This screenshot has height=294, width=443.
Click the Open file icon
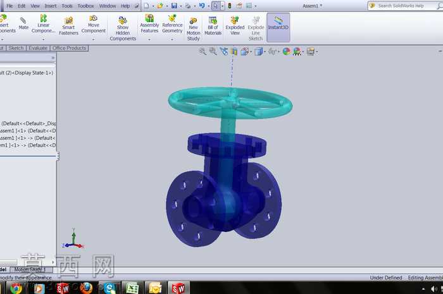160,5
